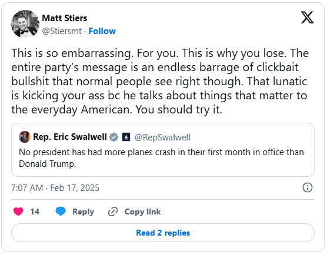Follow Matt Stiers
This screenshot has width=327, height=255.
coord(102,31)
